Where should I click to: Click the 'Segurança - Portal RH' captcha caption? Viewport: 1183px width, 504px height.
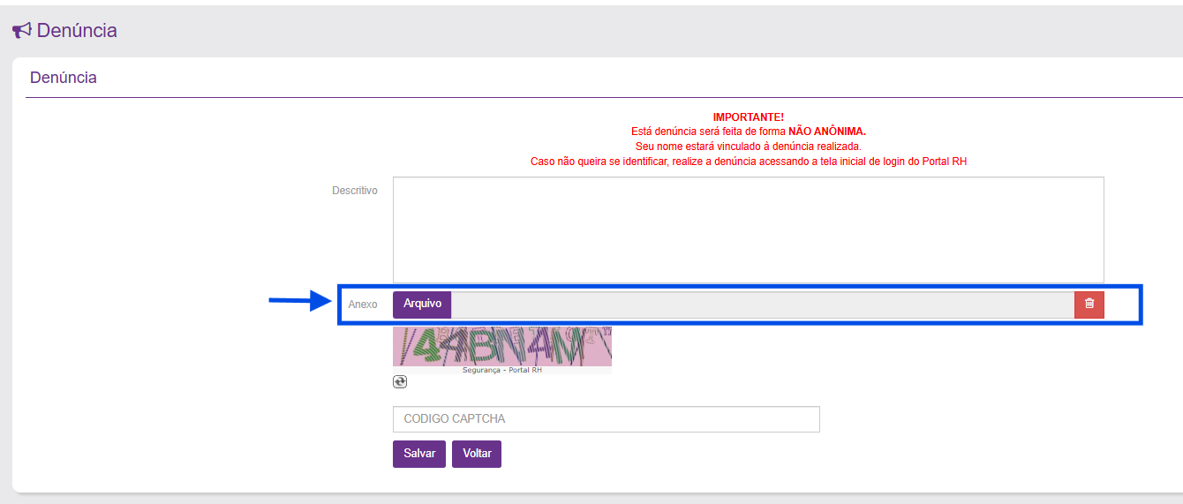click(x=501, y=371)
